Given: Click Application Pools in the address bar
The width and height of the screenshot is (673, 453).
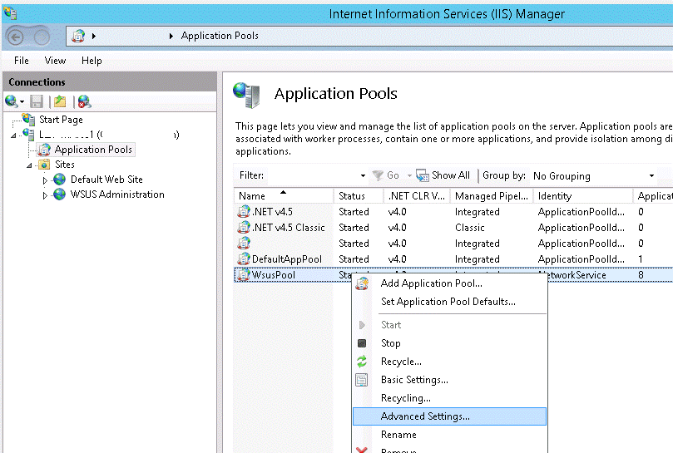Looking at the screenshot, I should [x=220, y=36].
